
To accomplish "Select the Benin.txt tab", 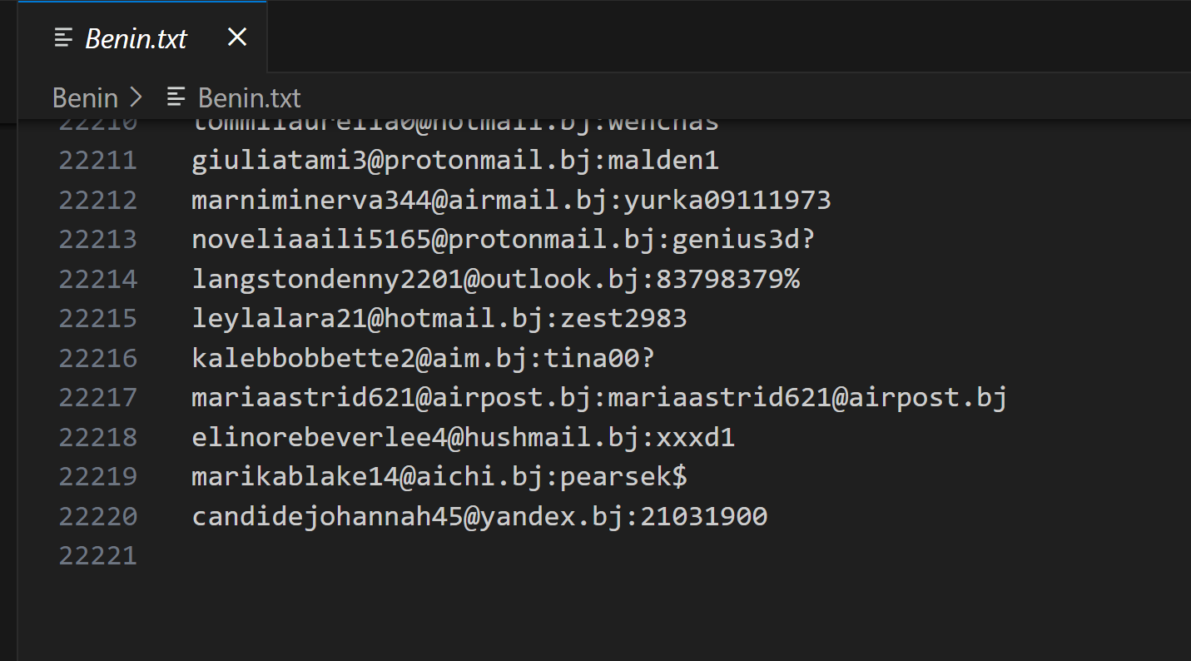I will [136, 38].
